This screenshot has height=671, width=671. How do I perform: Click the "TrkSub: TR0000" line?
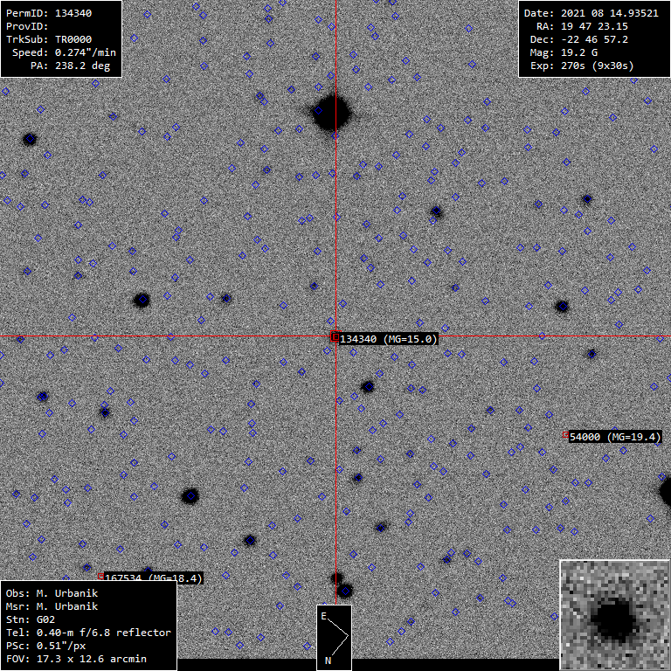point(49,40)
